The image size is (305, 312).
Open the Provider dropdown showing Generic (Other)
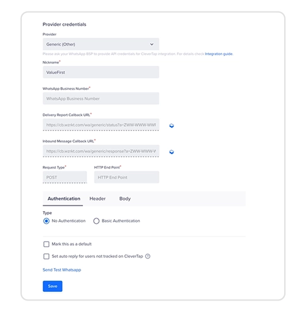(101, 44)
